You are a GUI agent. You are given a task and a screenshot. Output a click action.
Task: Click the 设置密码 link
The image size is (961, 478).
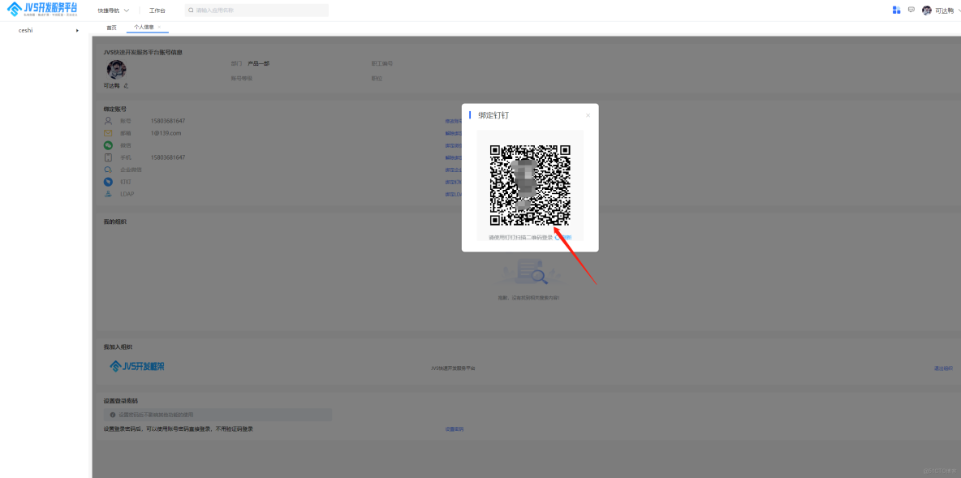click(455, 429)
